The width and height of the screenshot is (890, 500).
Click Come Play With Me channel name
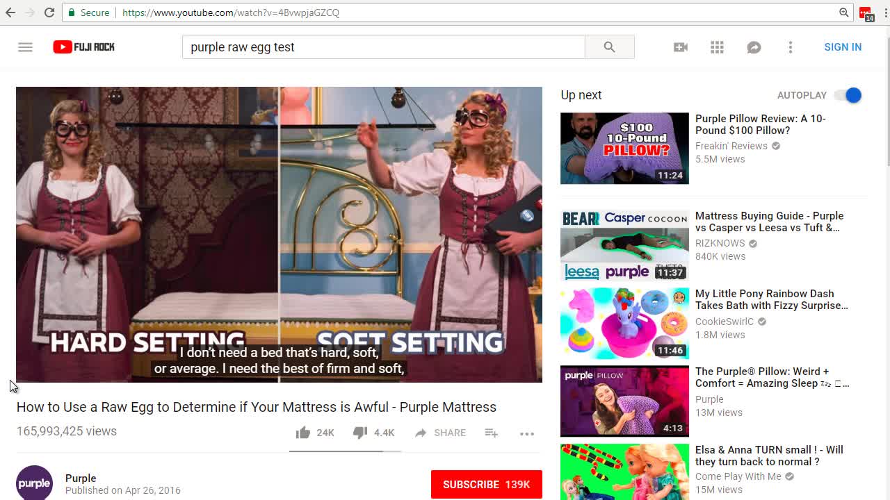pos(738,476)
